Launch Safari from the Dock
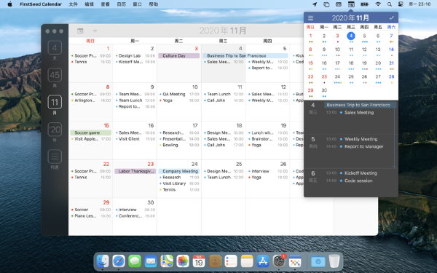 click(119, 261)
